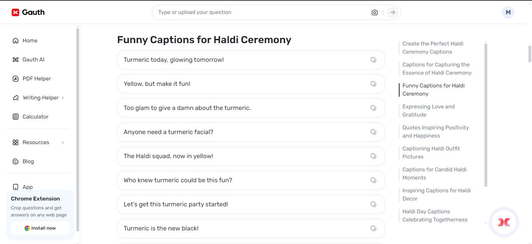Expand the Resources section
Screen dimensions: 532x244
click(36, 142)
